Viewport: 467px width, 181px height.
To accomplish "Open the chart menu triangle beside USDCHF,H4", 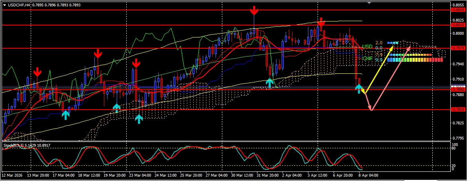I will point(4,5).
